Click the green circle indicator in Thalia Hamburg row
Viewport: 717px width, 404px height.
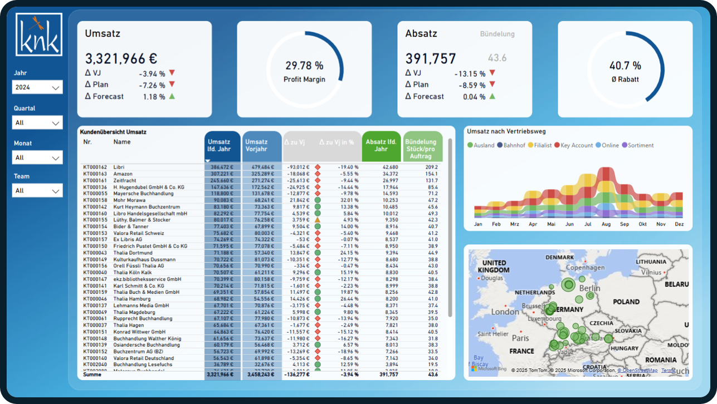pos(318,299)
